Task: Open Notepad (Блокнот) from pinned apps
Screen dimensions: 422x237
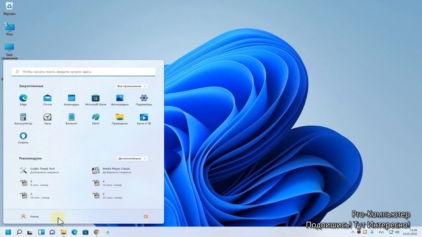Action: click(x=71, y=118)
